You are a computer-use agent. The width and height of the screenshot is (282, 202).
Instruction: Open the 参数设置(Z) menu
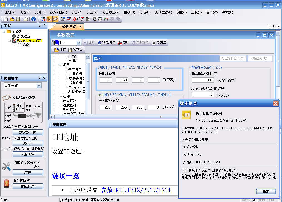click(x=58, y=12)
